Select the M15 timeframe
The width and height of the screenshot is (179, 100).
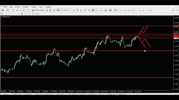(128, 10)
